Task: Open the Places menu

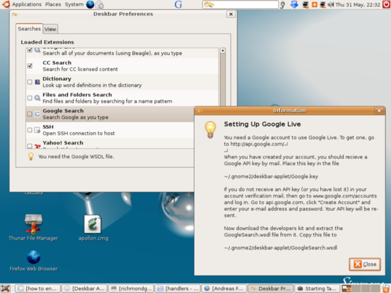Action: tap(53, 5)
